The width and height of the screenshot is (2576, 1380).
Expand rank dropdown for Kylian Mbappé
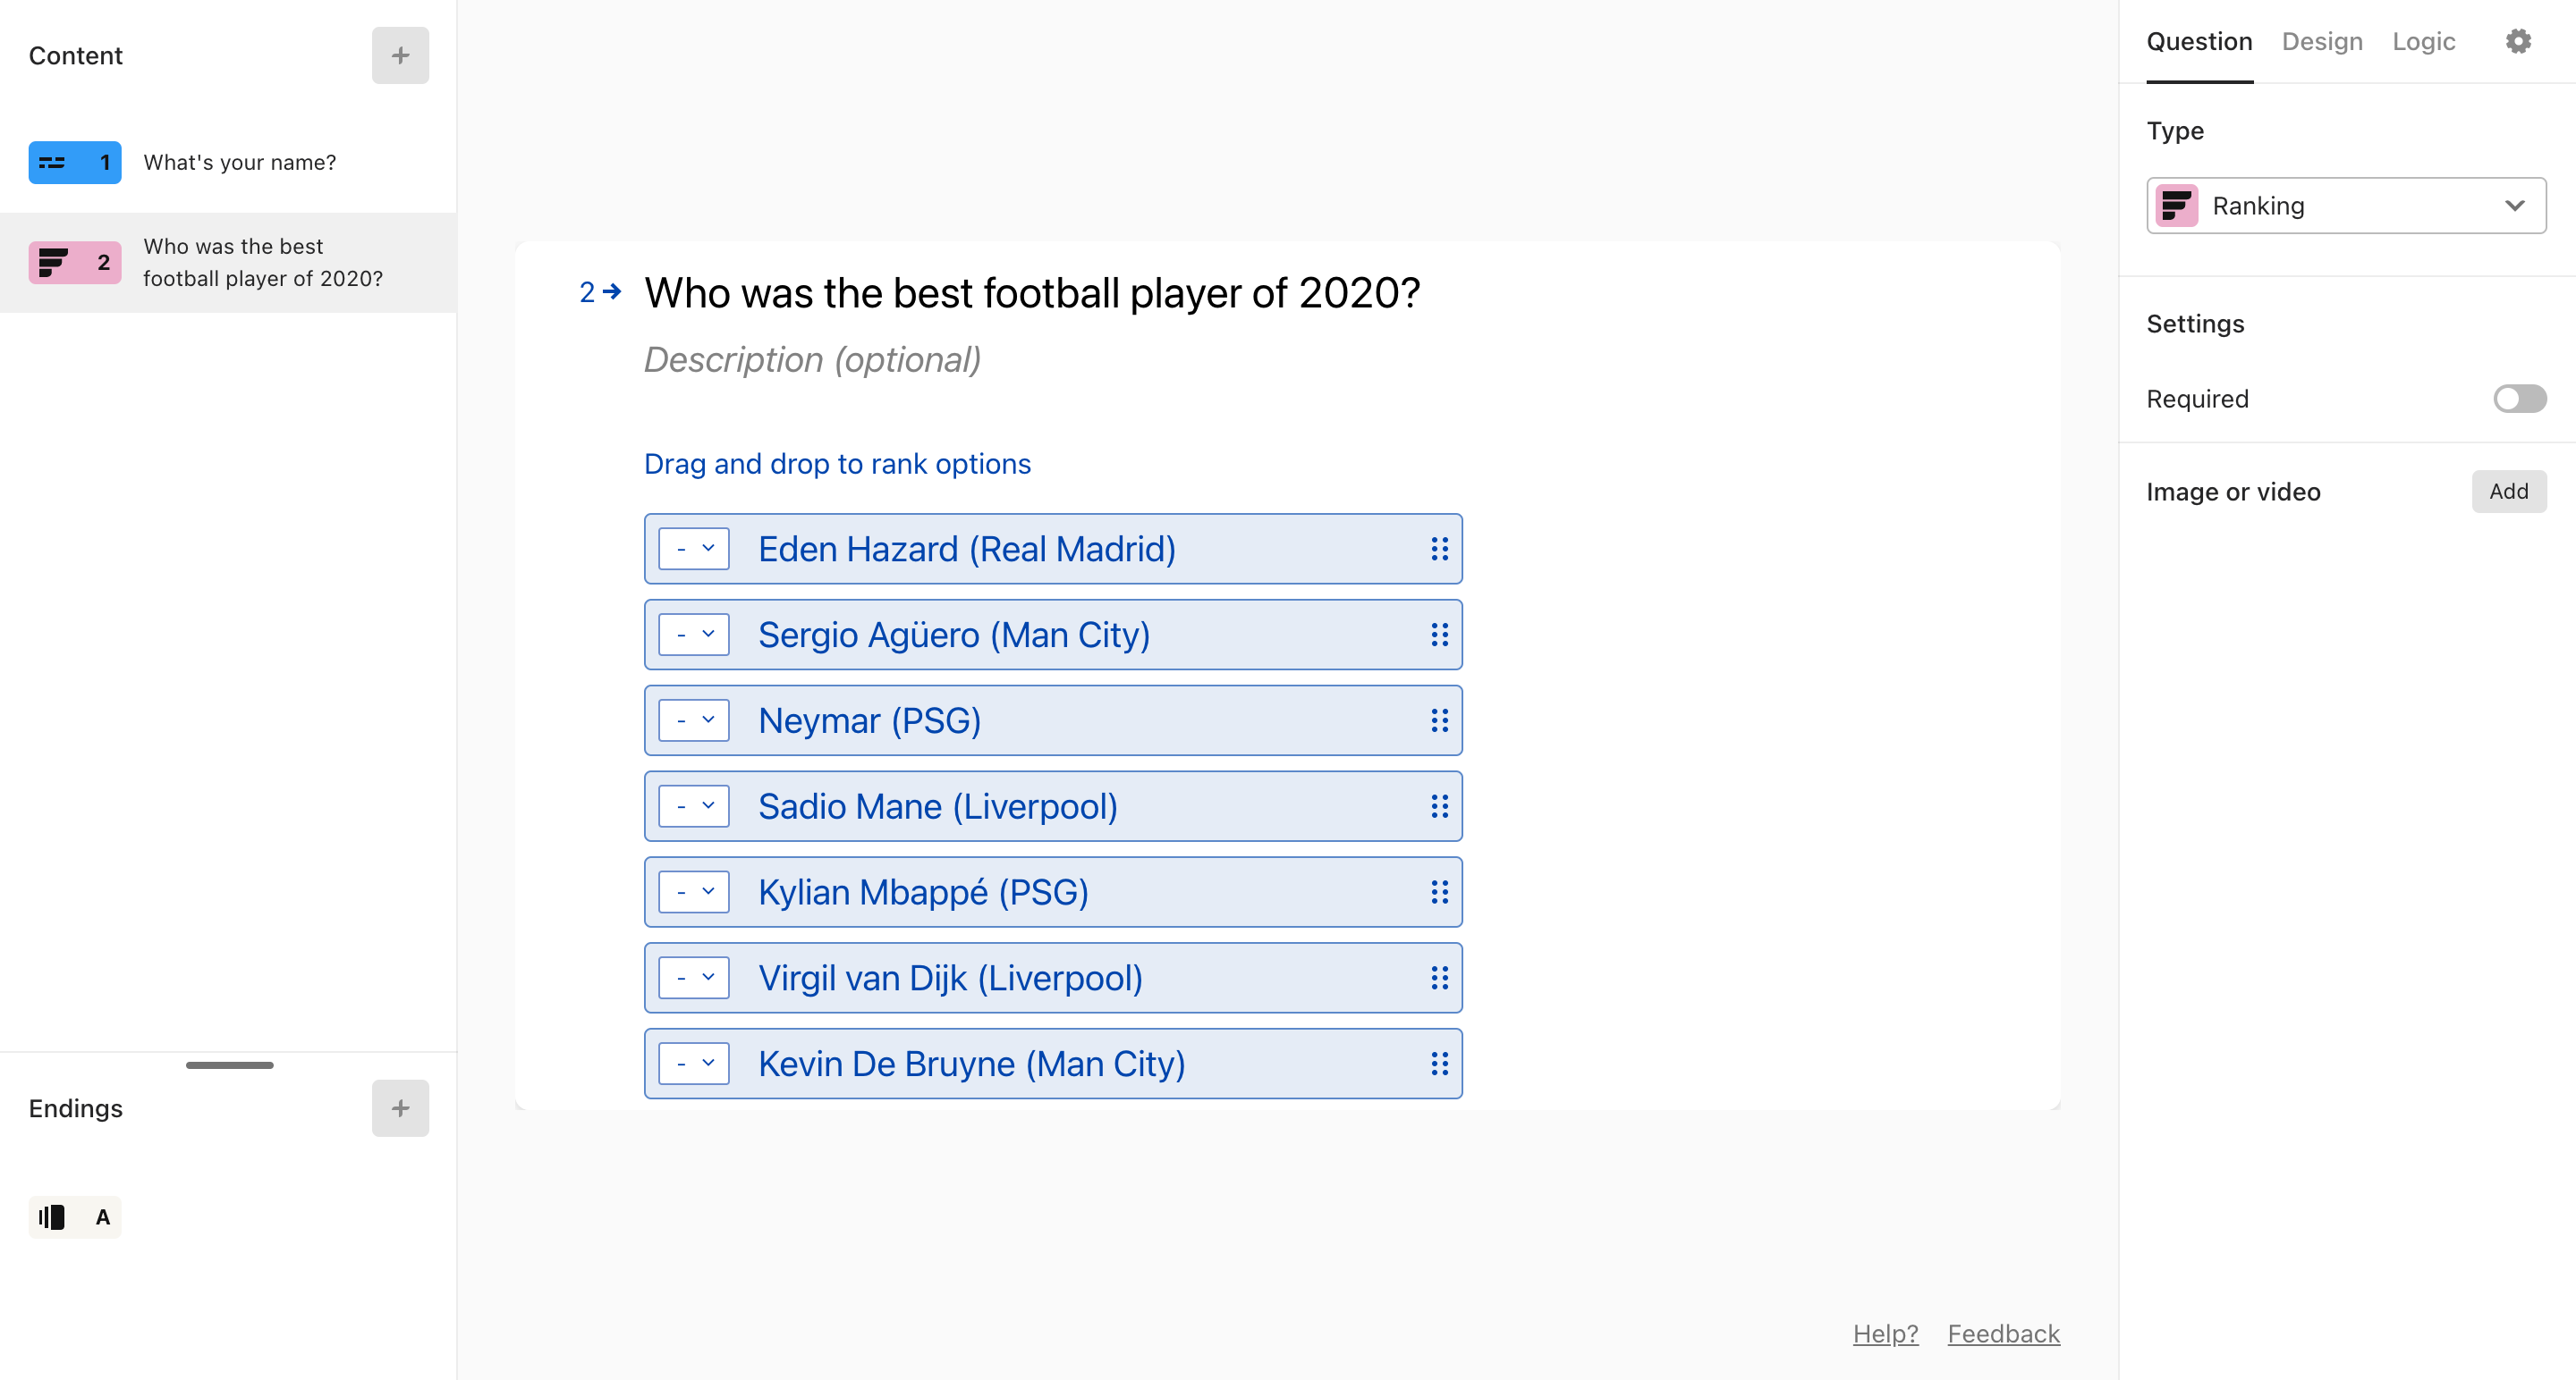[694, 892]
